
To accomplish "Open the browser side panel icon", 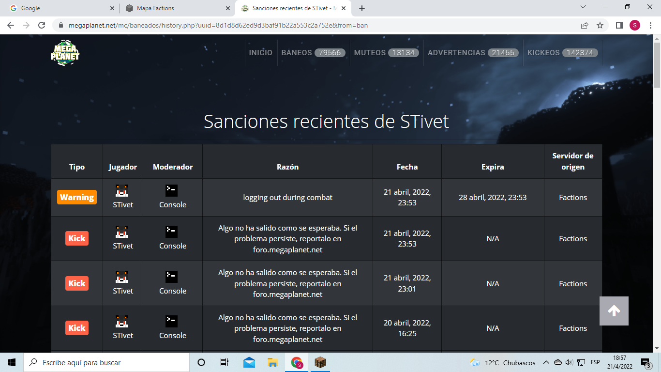I will click(619, 25).
